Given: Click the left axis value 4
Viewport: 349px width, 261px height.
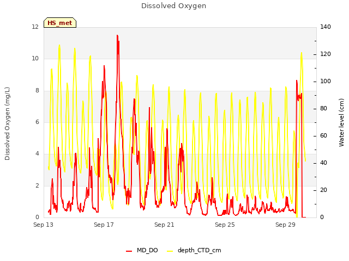Looking at the screenshot, I should pyautogui.click(x=37, y=154).
